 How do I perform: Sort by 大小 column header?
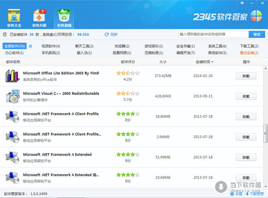[163, 62]
